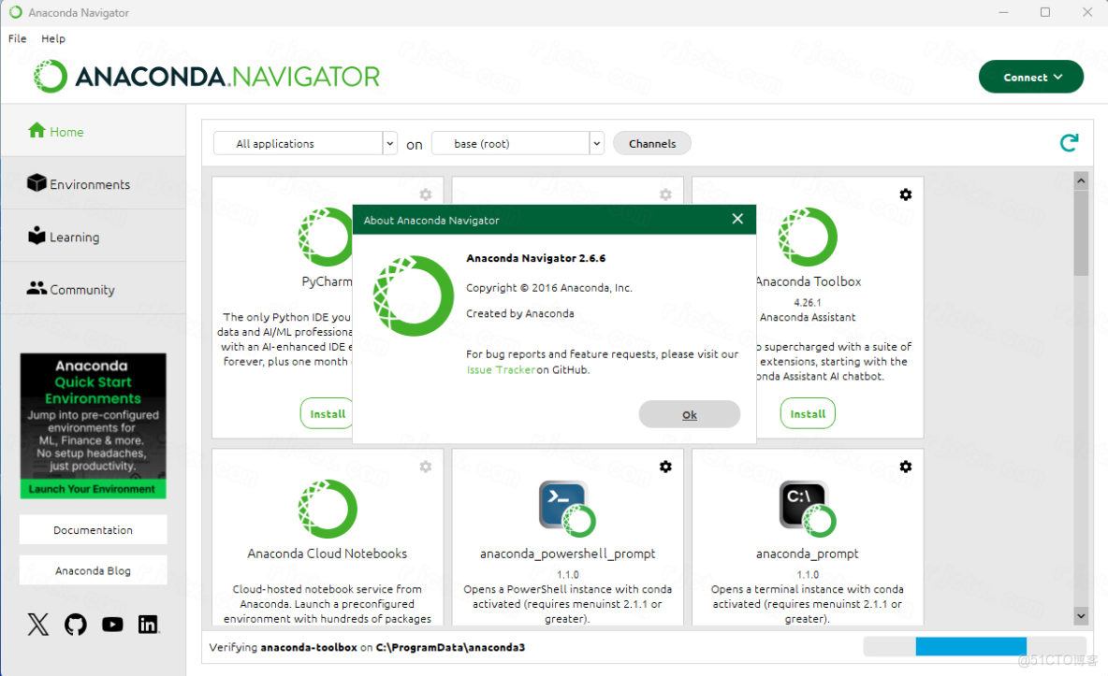Go to the Community section
1108x676 pixels.
[x=70, y=289]
